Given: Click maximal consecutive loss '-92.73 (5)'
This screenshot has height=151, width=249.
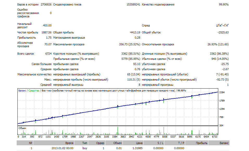Looking at the screenshot, I should (222, 80).
